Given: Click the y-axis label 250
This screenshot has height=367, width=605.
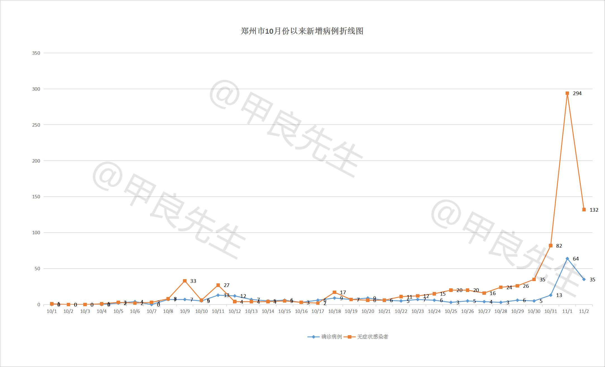Looking at the screenshot, I should (36, 125).
